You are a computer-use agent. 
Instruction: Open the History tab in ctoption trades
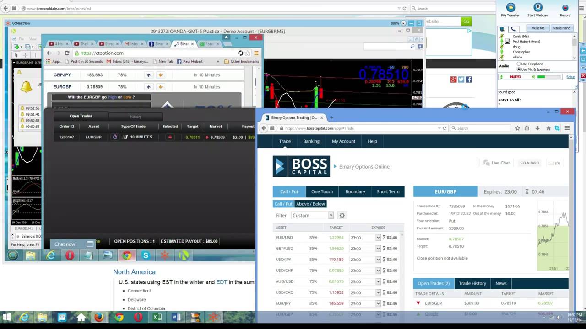(136, 117)
